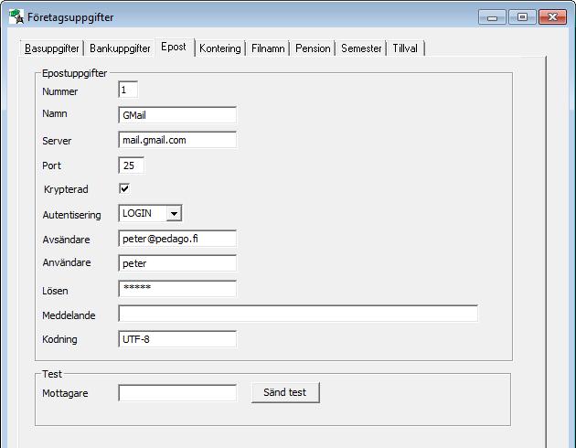The image size is (576, 448).
Task: Click the Namn field containing GMail
Action: 177,115
